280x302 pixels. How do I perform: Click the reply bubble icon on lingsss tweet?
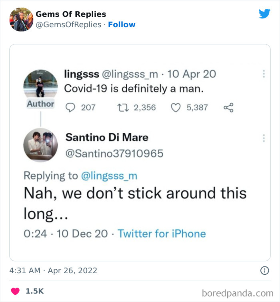pos(70,107)
